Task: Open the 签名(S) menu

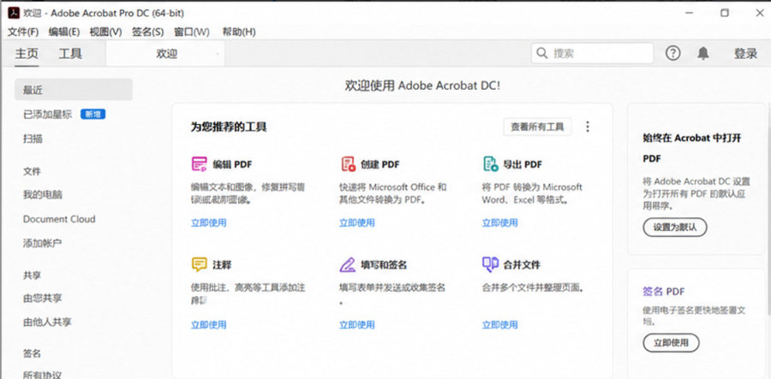Action: (148, 32)
